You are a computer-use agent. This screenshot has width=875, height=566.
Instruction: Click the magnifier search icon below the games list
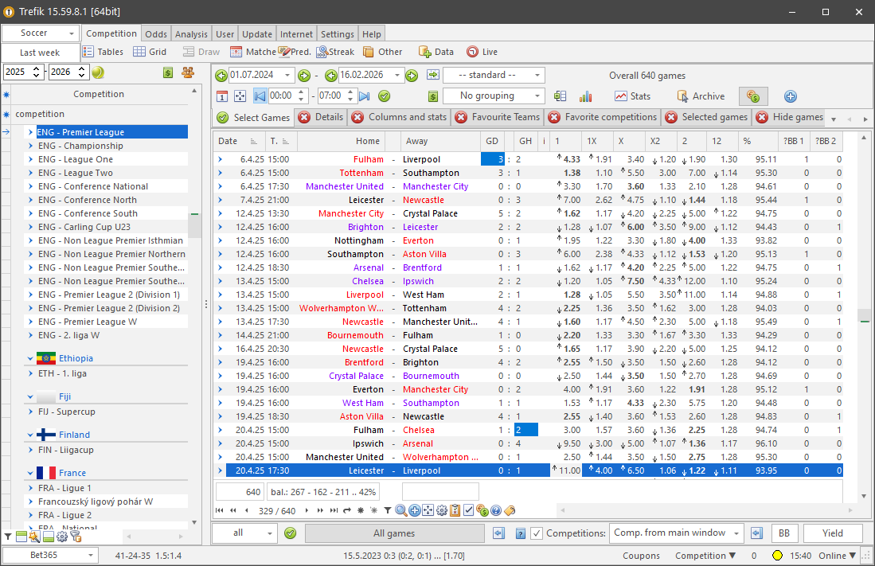point(401,510)
